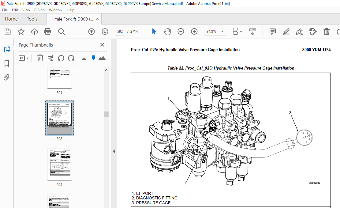
Task: Zoom out with the minus icon
Action: pos(181,32)
